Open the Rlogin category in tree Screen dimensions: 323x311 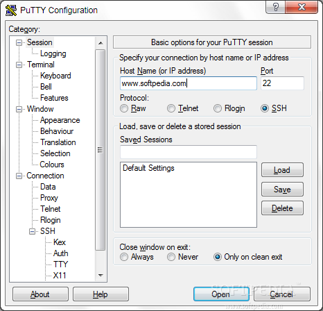[x=50, y=220]
